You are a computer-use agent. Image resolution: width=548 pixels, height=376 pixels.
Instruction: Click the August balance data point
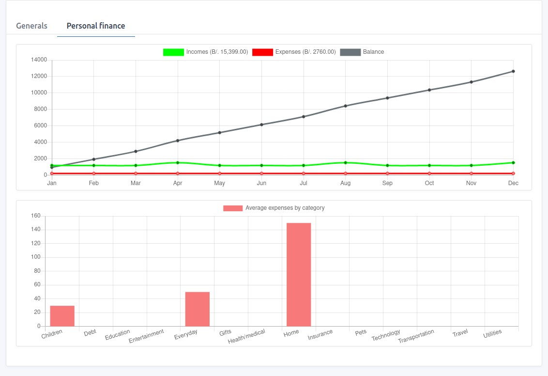coord(345,106)
